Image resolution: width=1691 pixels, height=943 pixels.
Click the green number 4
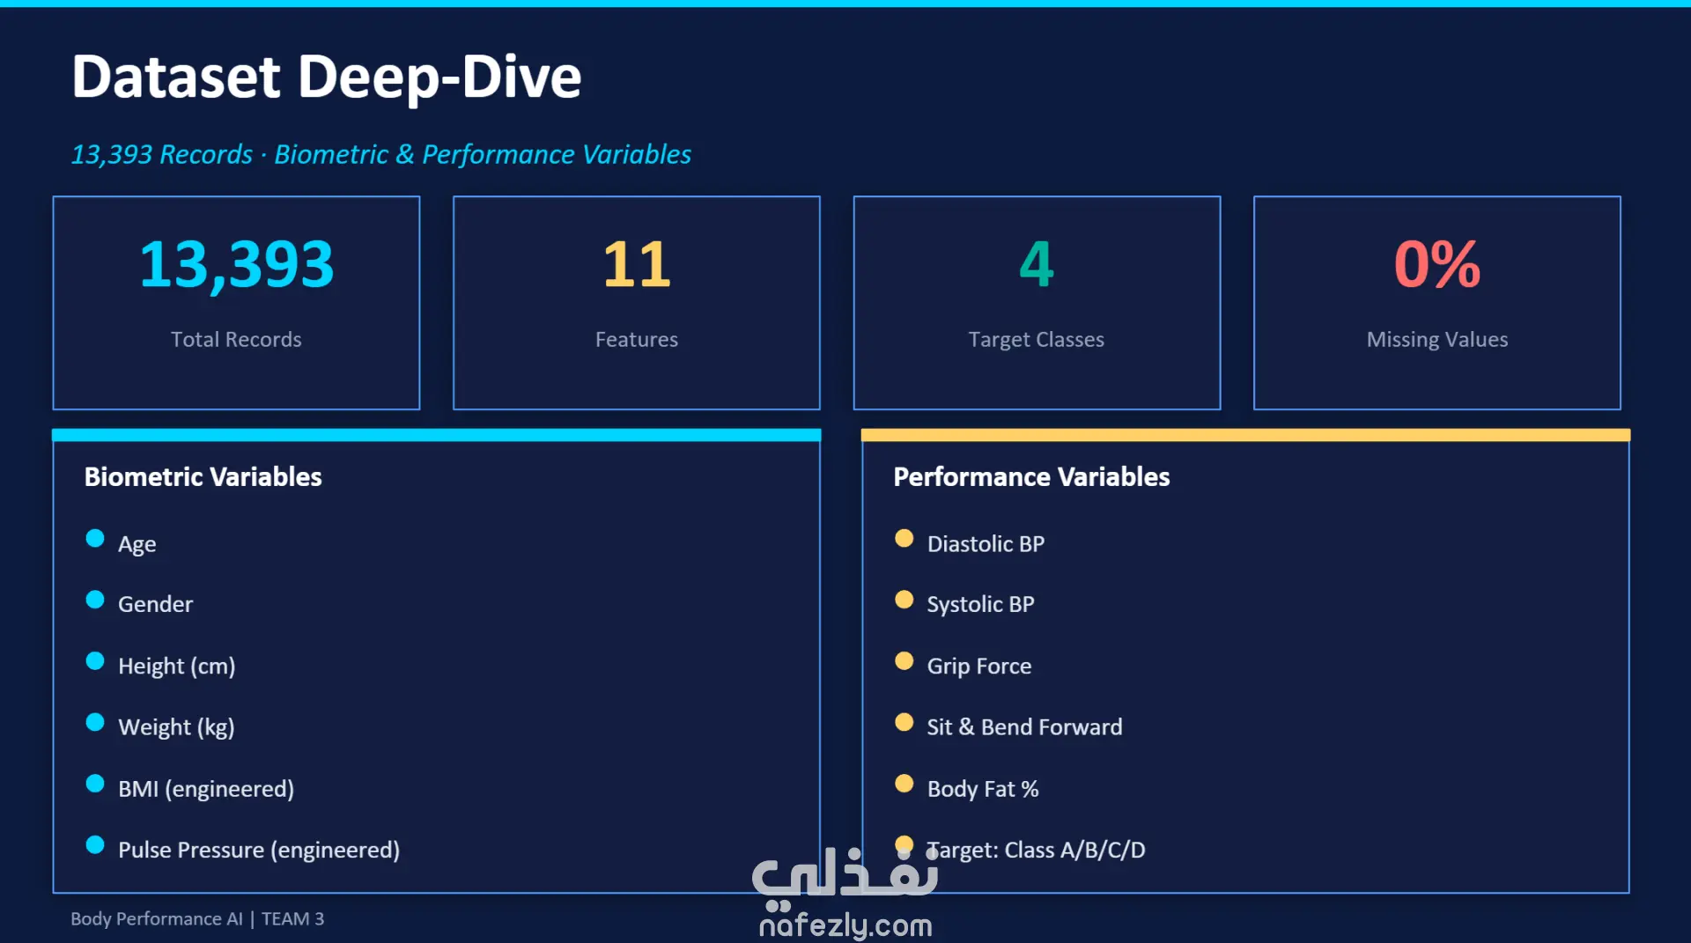[1037, 264]
